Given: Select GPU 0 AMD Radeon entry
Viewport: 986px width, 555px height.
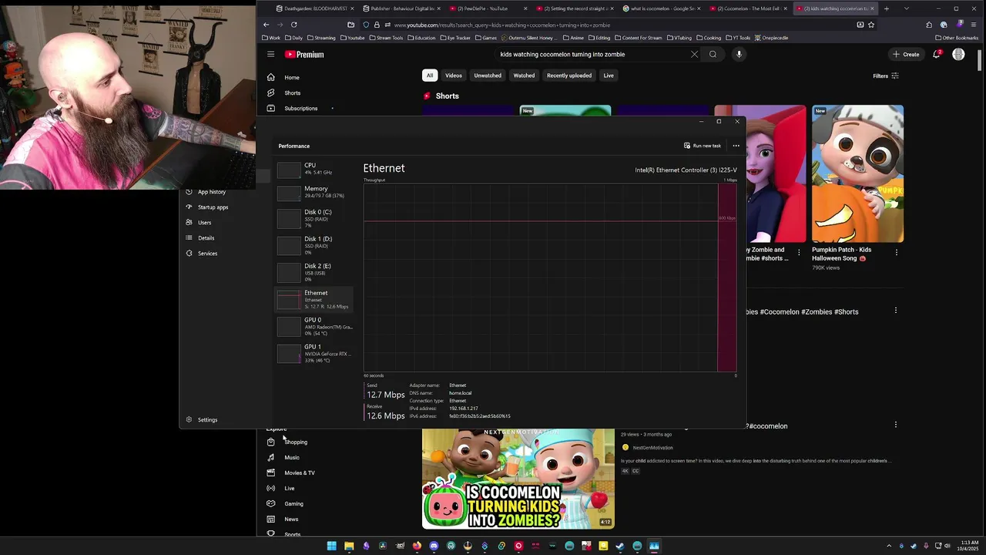Looking at the screenshot, I should [314, 326].
